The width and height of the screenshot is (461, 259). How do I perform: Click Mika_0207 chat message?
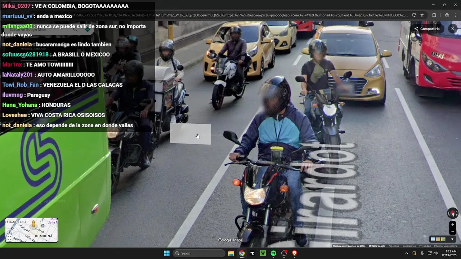pyautogui.click(x=65, y=6)
